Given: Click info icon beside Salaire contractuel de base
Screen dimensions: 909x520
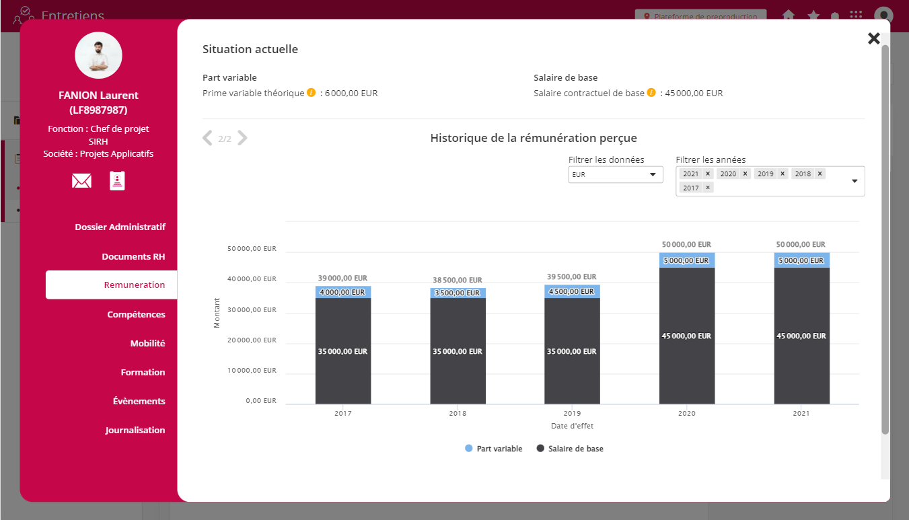Looking at the screenshot, I should pos(651,93).
